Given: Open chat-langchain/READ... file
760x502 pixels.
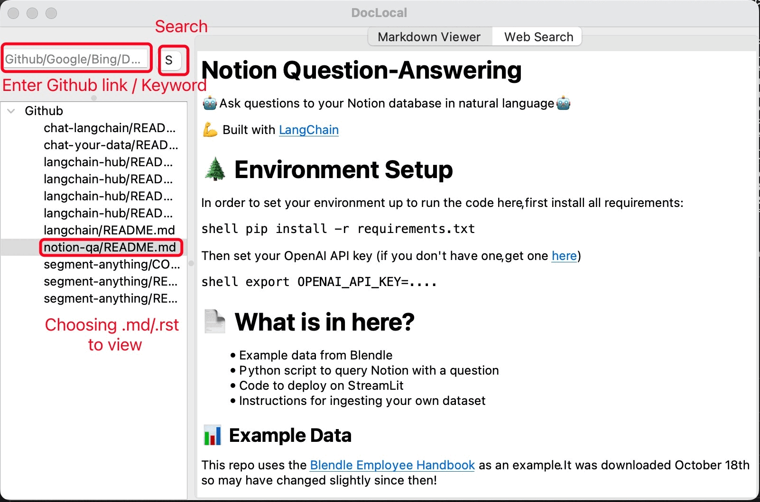Looking at the screenshot, I should [110, 128].
